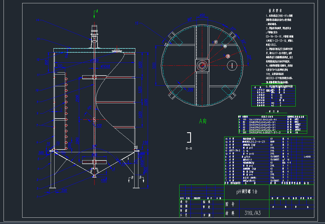The image size is (325, 224).
Task: Click the oval manhole in the top view
Action: [232, 65]
